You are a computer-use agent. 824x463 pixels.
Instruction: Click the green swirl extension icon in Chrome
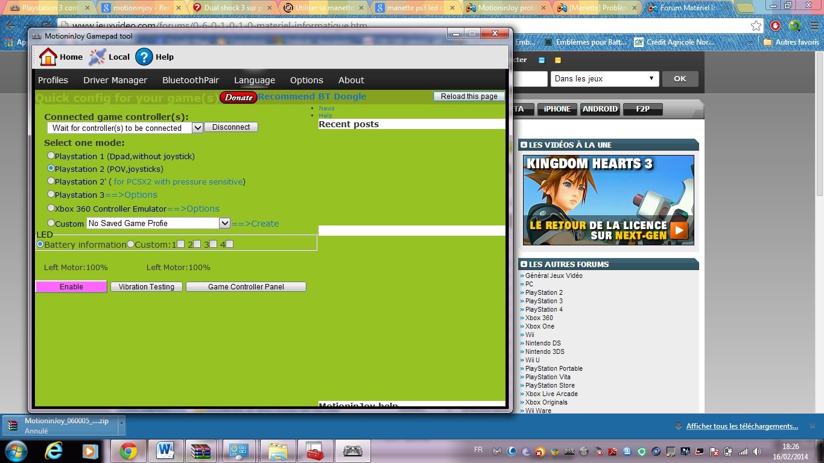795,26
